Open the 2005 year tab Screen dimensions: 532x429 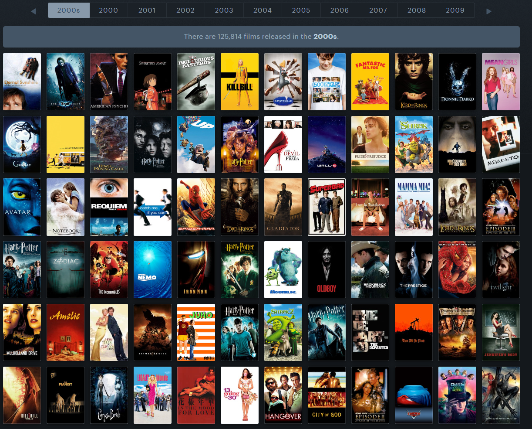301,10
